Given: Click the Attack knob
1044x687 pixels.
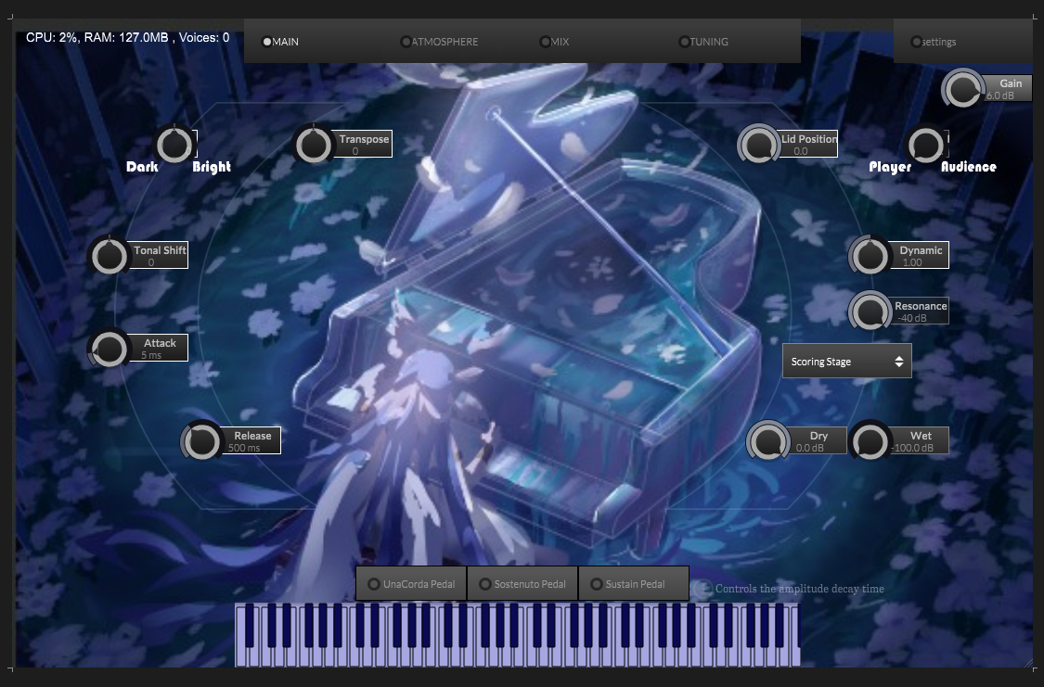Looking at the screenshot, I should pos(110,349).
